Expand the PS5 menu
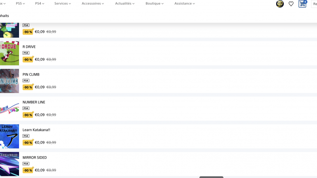The image size is (317, 178). tap(20, 4)
